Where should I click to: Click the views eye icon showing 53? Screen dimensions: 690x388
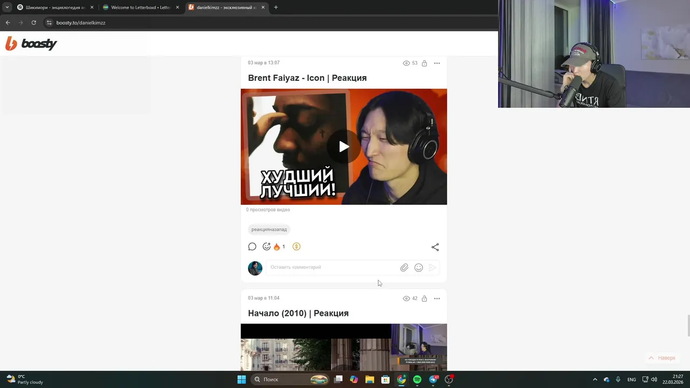click(406, 63)
